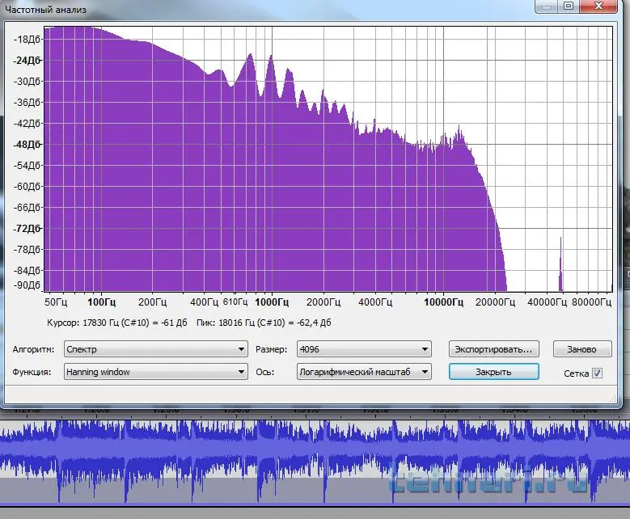This screenshot has height=519, width=630.
Task: Open the Алгоритм dropdown showing Спектр
Action: [x=156, y=349]
